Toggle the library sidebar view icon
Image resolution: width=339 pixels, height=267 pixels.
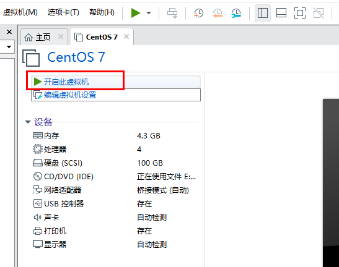263,13
